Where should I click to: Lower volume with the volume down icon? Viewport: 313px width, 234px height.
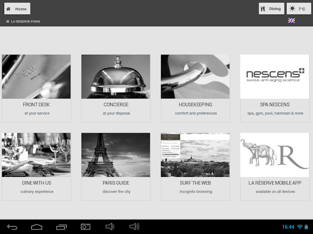[110, 227]
